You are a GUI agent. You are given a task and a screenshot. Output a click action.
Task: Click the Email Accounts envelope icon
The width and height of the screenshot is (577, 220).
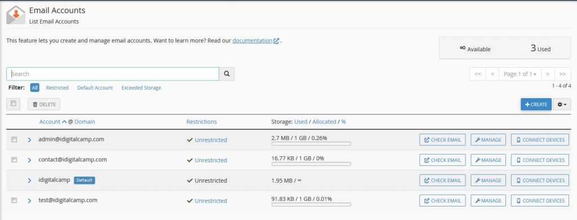[x=16, y=15]
